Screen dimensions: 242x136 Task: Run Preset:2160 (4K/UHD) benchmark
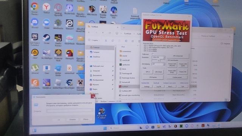tap(172, 65)
